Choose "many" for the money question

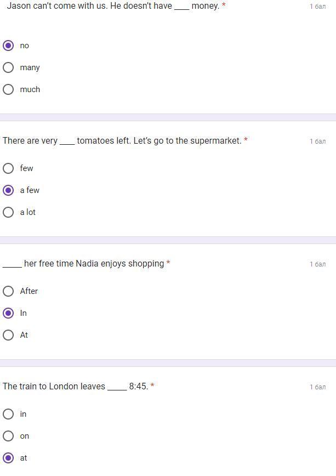tap(8, 67)
